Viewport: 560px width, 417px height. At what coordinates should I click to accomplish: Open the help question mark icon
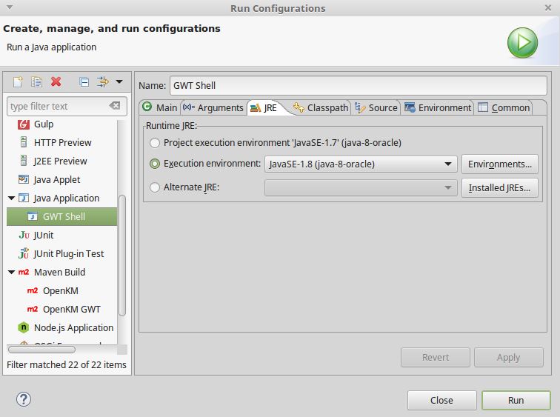point(23,399)
